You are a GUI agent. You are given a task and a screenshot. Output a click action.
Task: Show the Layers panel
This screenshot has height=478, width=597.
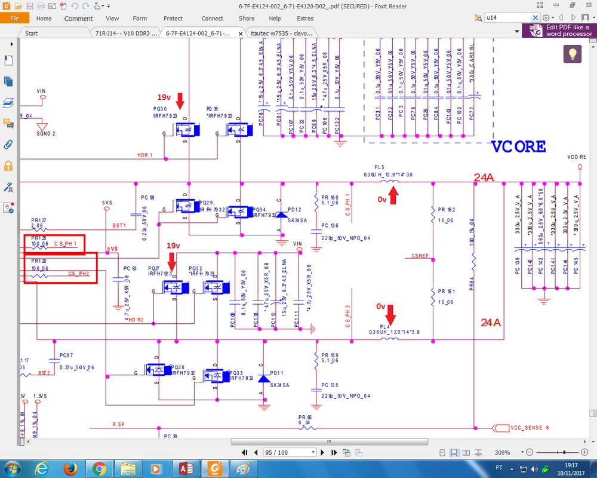click(8, 103)
